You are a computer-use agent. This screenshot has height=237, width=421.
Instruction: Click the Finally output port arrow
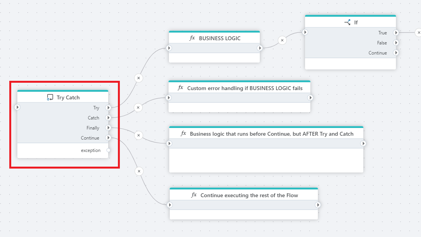108,128
